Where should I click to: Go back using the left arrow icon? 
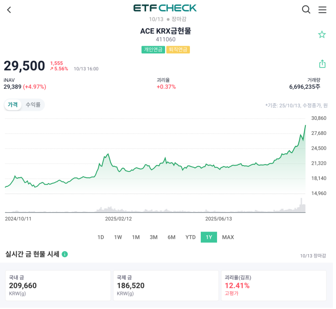point(9,10)
